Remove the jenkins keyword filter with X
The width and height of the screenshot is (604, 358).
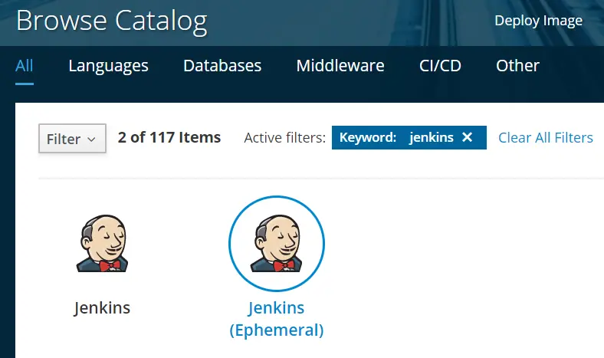[468, 137]
